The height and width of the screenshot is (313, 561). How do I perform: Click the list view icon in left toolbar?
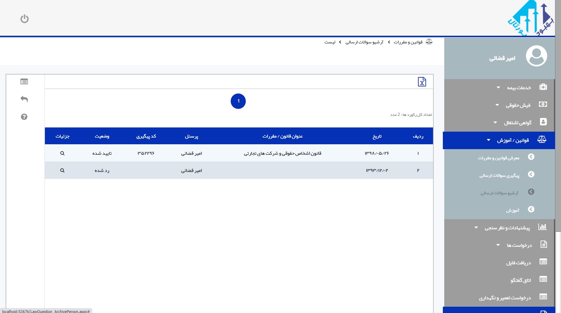pos(24,82)
